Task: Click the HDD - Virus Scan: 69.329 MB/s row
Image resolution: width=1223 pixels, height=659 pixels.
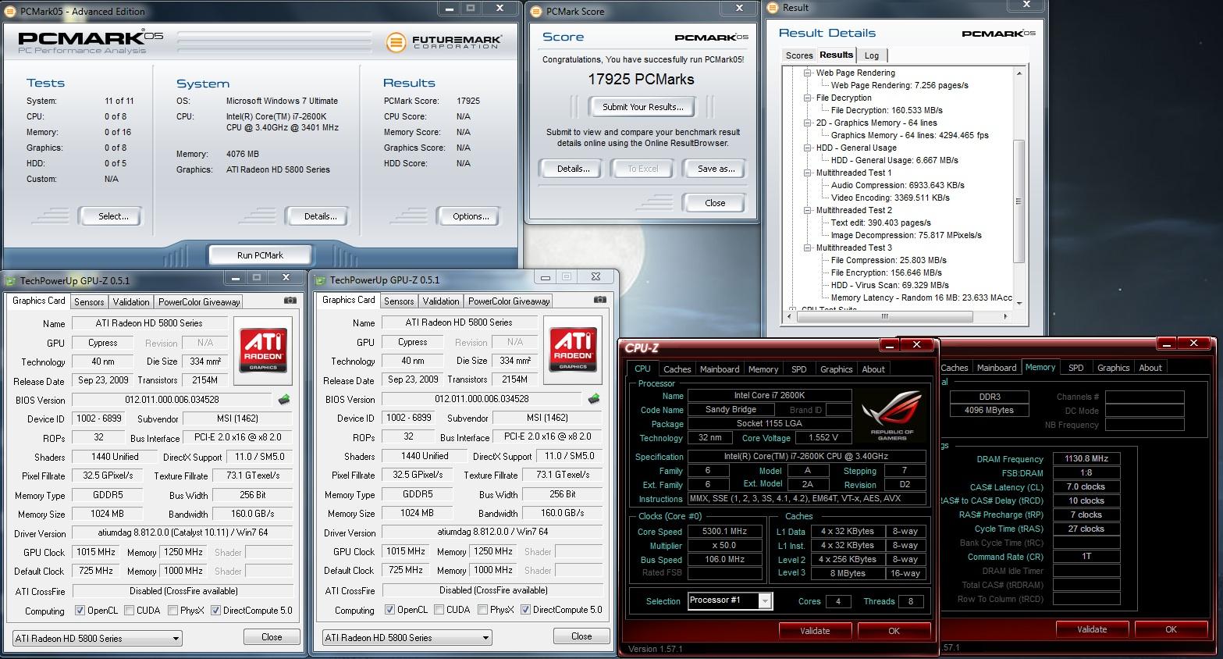Action: (x=890, y=285)
